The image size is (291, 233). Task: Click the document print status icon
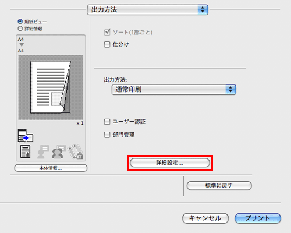pyautogui.click(x=25, y=151)
